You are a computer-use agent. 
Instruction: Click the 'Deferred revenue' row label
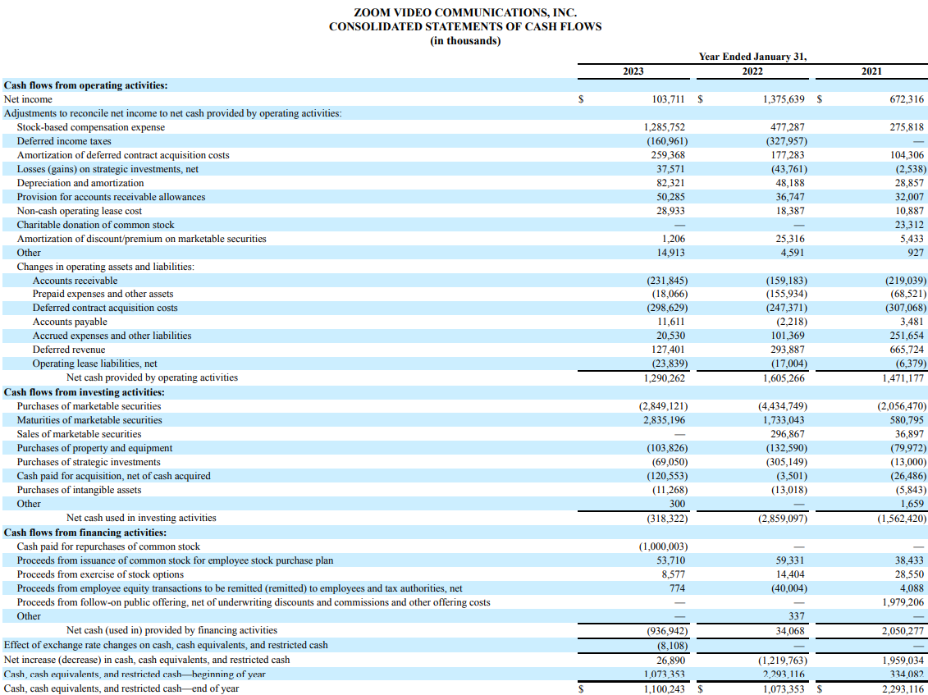(x=69, y=350)
